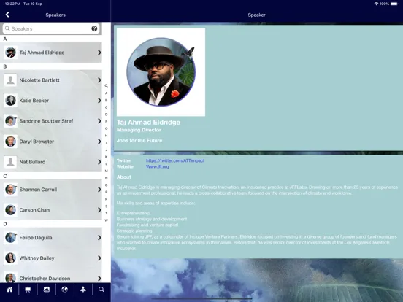Viewport: 403px width, 302px height.
Task: Jump to letter K in alphabet index
Action: [x=106, y=157]
